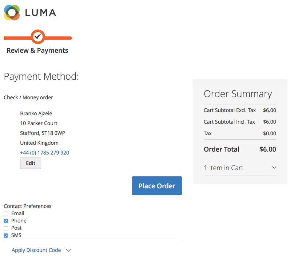The image size is (290, 256).
Task: Click the Order Summary heading
Action: coord(238,94)
